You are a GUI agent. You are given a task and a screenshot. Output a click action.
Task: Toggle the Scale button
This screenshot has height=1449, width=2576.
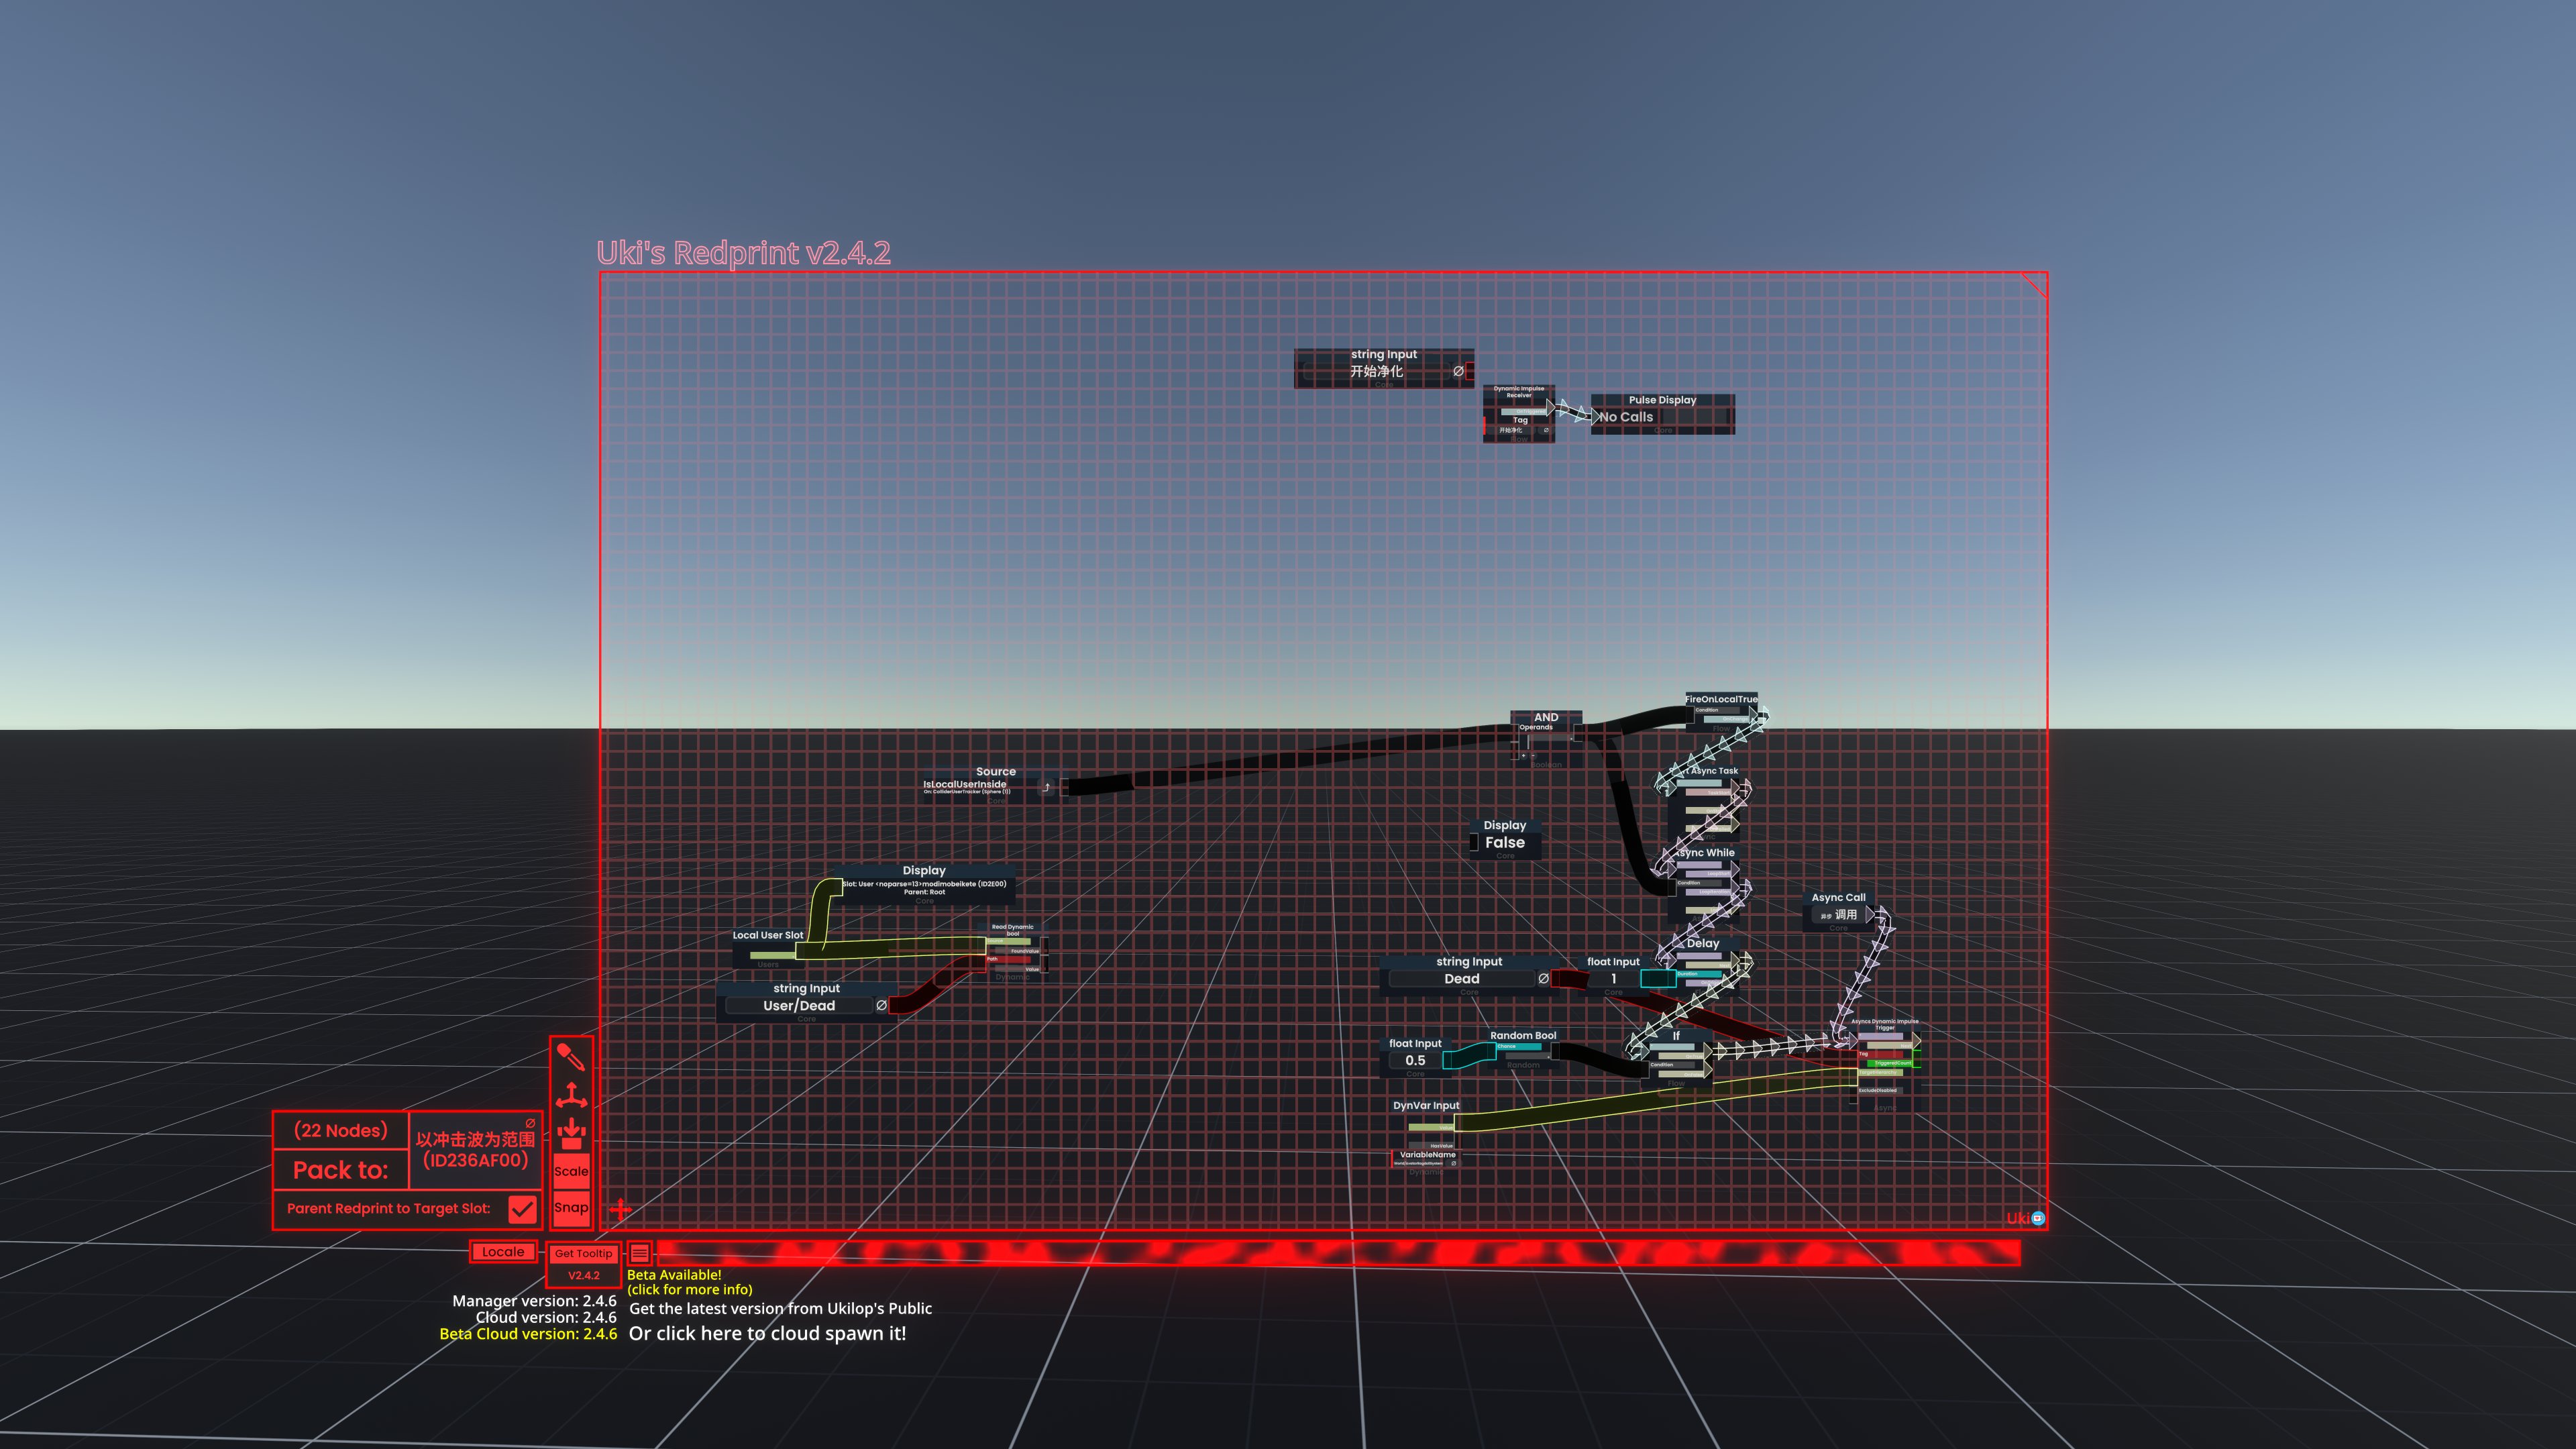tap(571, 1171)
